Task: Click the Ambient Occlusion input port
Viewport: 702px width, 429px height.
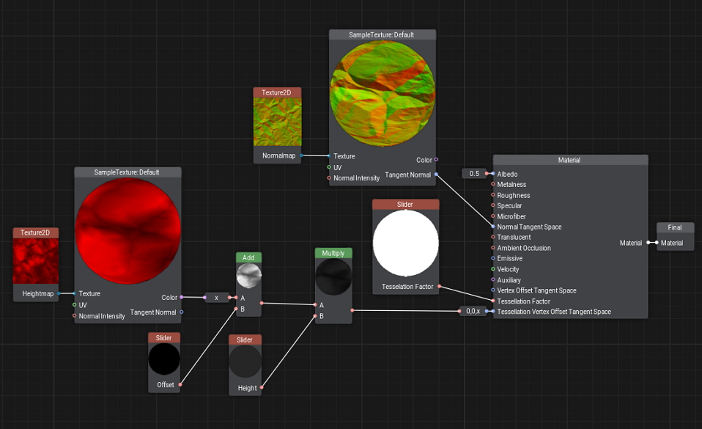Action: click(493, 248)
